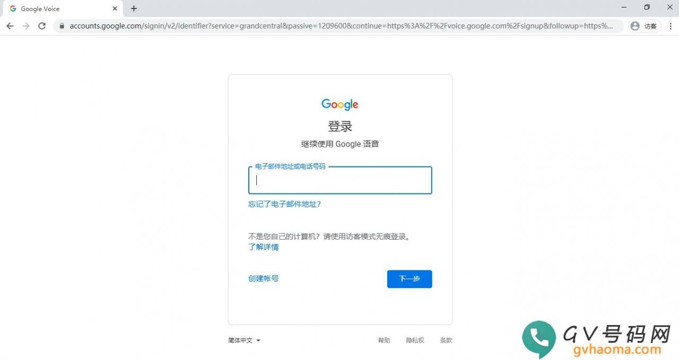Click the Google favicon on the tab
The image size is (679, 360).
pos(13,8)
